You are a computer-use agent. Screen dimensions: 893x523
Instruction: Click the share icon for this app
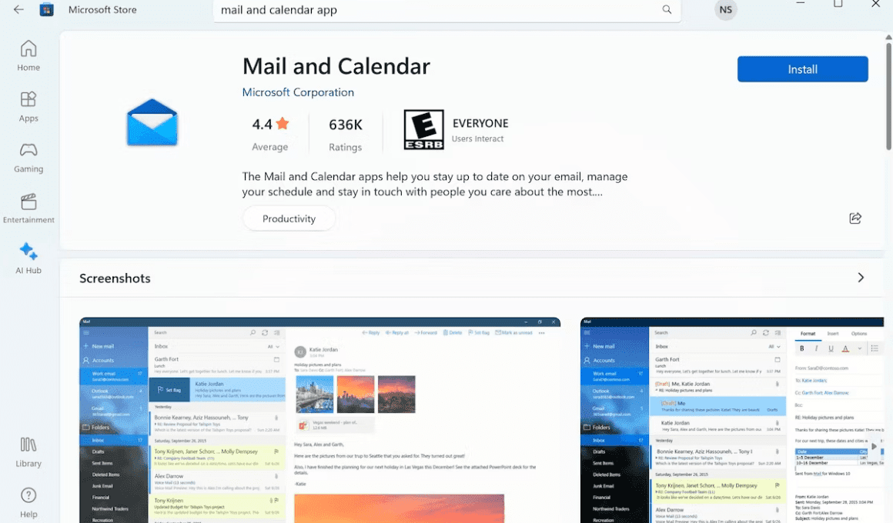(x=855, y=218)
